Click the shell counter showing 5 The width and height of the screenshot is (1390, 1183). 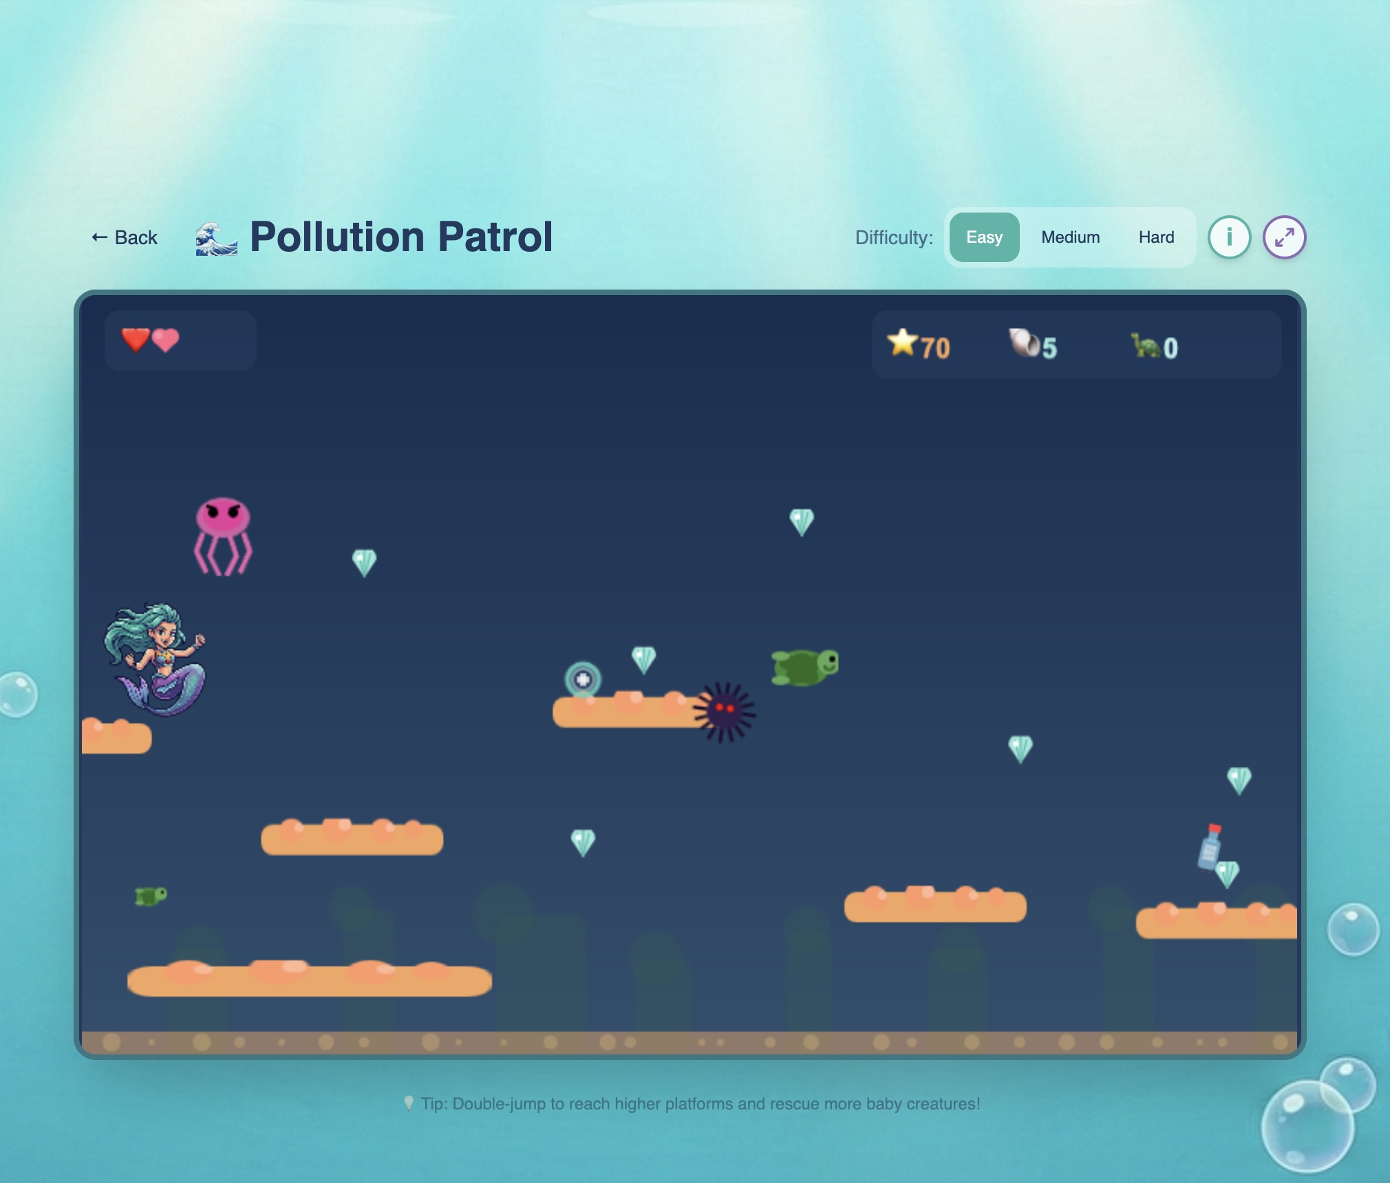(x=1033, y=345)
